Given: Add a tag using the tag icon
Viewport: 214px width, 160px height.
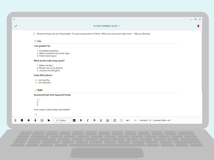Looking at the screenshot, I should 48,120.
